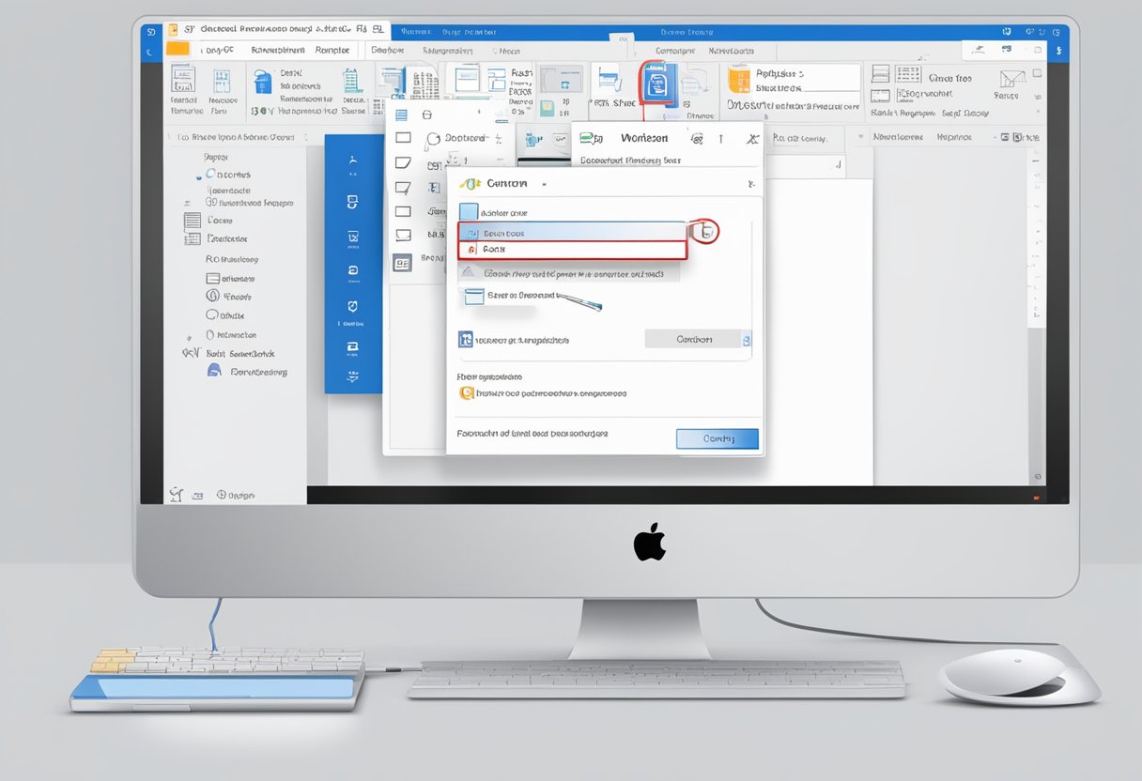Click the orange Word document icon in the dialog
This screenshot has width=1142, height=781.
pyautogui.click(x=466, y=393)
